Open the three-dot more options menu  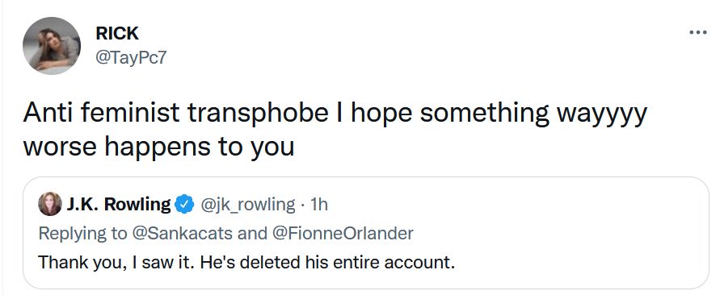pos(698,33)
